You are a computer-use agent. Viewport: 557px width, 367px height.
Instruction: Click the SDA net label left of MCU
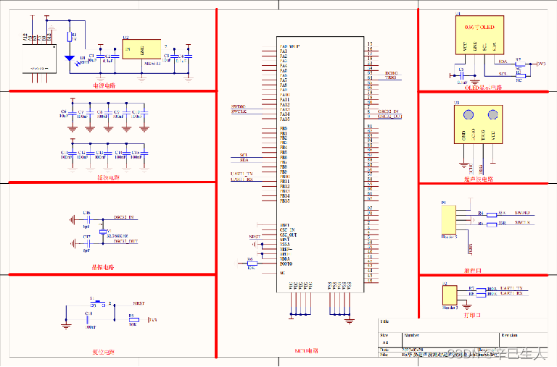[244, 160]
